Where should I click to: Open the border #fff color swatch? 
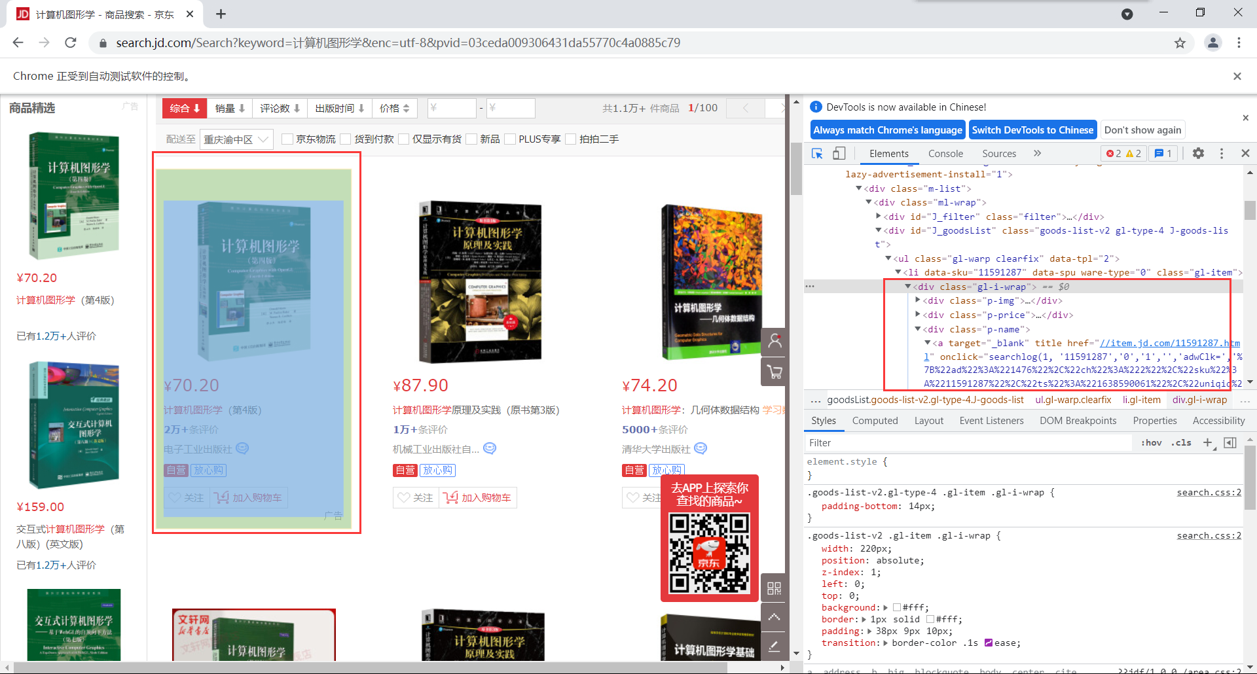pyautogui.click(x=930, y=620)
